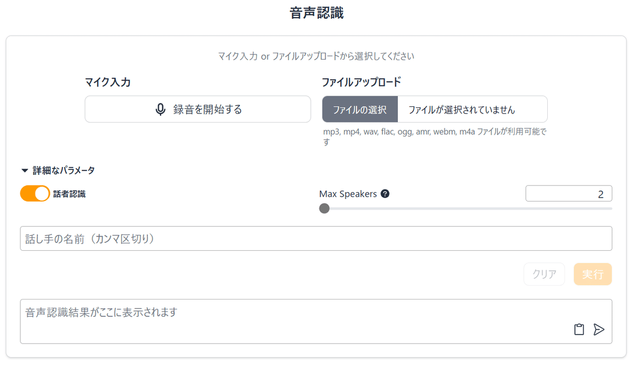Click the microphone icon to record
Viewport: 629px width, 366px height.
(161, 109)
